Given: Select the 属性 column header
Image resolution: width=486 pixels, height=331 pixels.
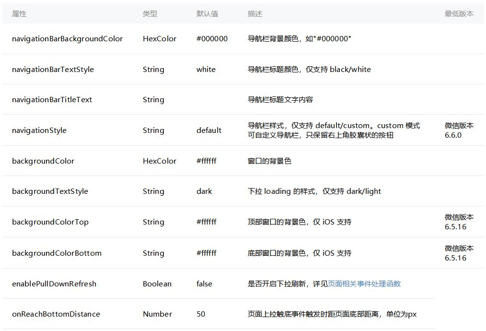Looking at the screenshot, I should coord(19,13).
